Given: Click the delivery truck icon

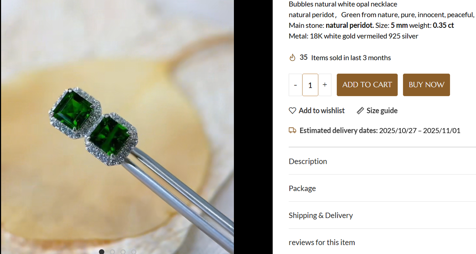Looking at the screenshot, I should click(x=293, y=130).
